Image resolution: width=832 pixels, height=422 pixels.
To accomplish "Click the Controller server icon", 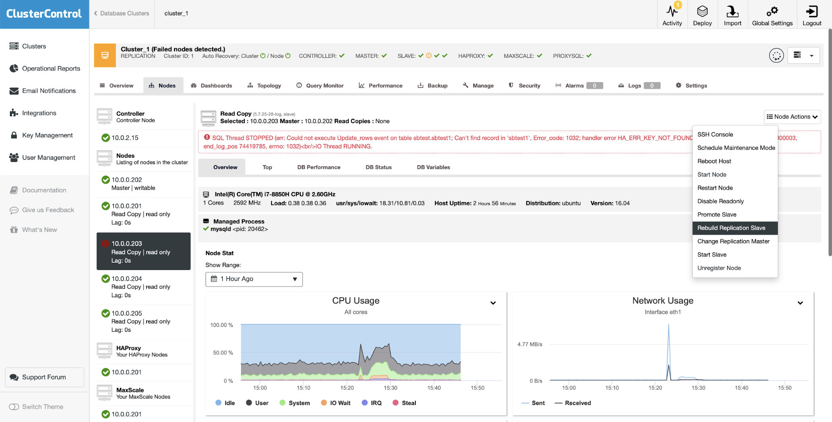I will 104,116.
